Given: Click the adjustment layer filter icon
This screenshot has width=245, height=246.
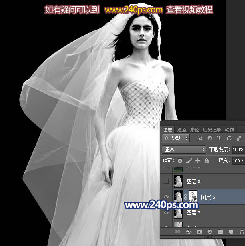Looking at the screenshot, I should point(210,138).
